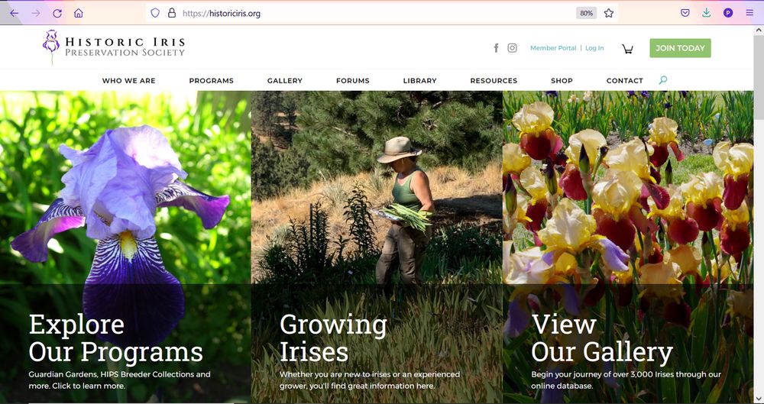Click the Historic Iris Preservation Society logo
Viewport: 764px width, 404px height.
coord(114,47)
